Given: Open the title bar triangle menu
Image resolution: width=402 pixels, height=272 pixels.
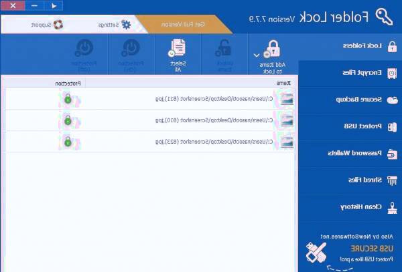Looking at the screenshot, I should pyautogui.click(x=54, y=5).
